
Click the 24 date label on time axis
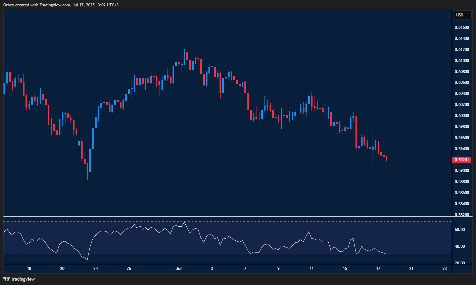[x=96, y=269]
